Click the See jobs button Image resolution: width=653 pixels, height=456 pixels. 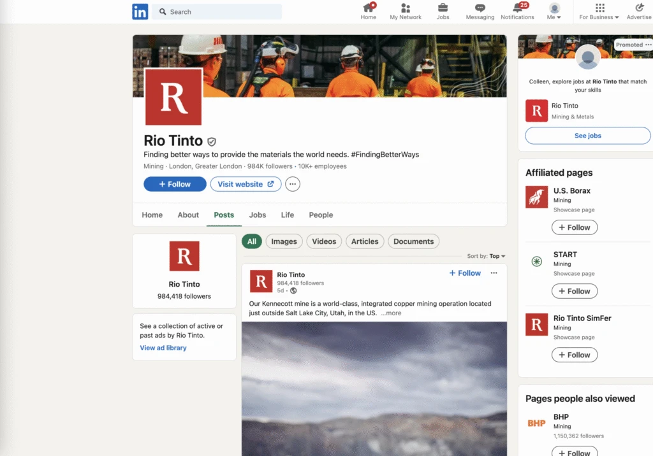pos(587,136)
